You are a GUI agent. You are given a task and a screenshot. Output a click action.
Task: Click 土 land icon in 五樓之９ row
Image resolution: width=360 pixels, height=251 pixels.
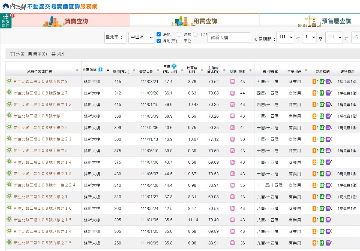314,81
